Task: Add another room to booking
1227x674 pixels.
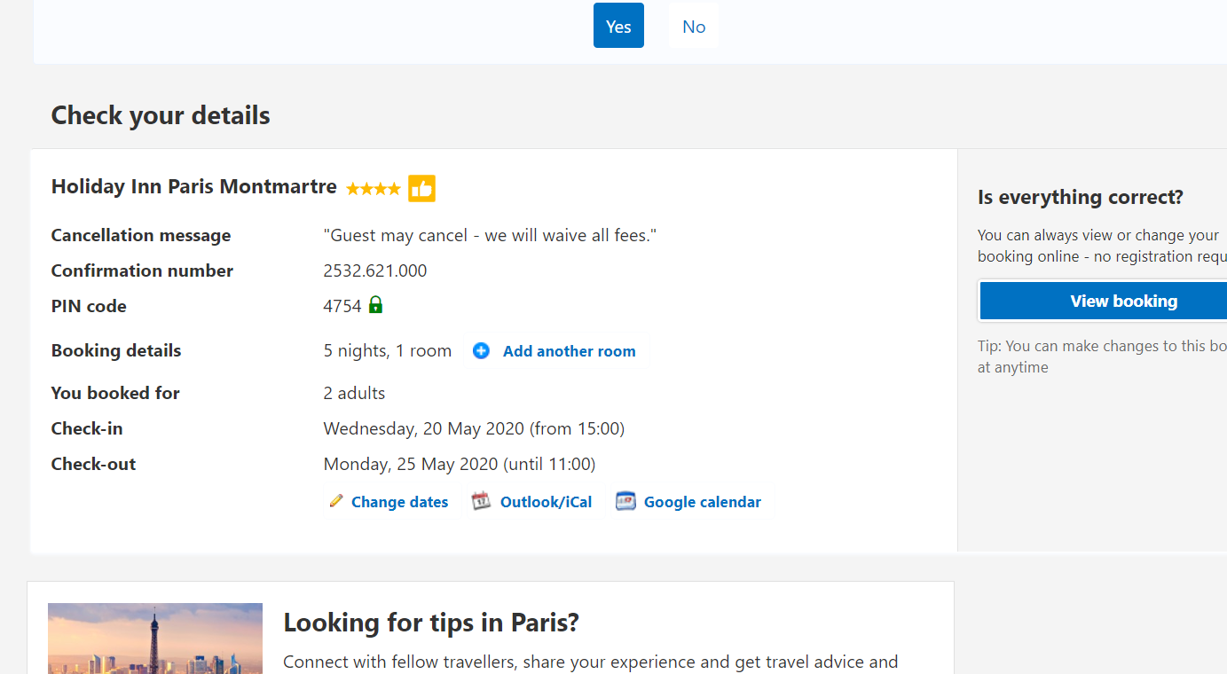Action: tap(569, 351)
